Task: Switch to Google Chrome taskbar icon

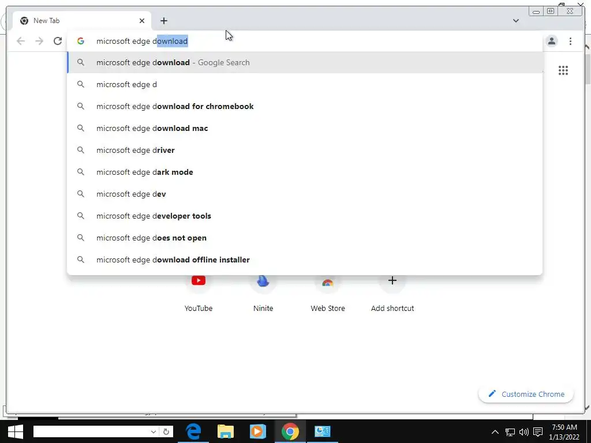Action: (x=290, y=431)
